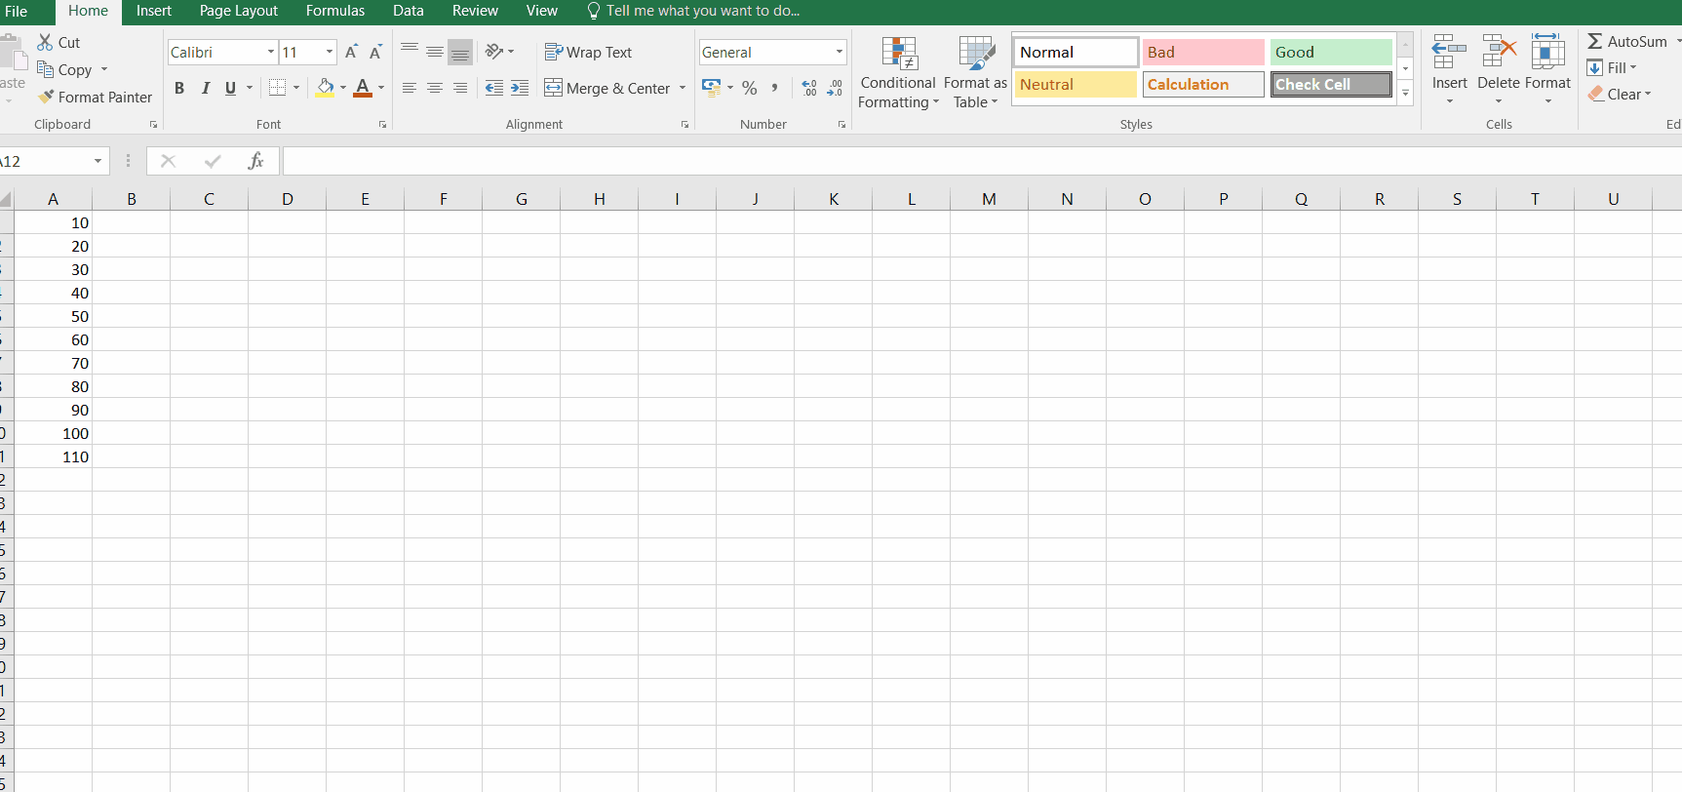Click Merge & Center button

(606, 88)
